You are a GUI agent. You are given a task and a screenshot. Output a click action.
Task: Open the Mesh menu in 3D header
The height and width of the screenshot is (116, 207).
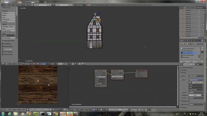coord(19,64)
